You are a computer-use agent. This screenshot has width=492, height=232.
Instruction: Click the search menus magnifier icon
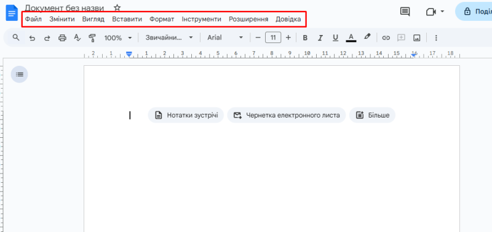tap(16, 38)
